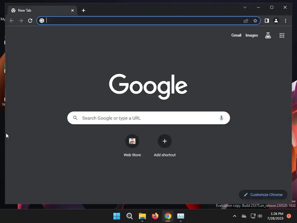Image resolution: width=297 pixels, height=223 pixels.
Task: Expand the tab search dropdown arrow
Action: tap(245, 7)
